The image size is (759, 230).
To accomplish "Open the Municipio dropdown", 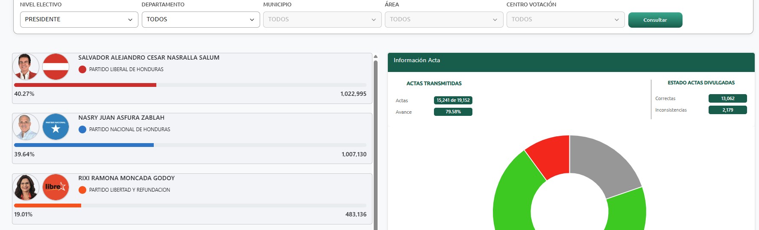I will click(x=322, y=20).
